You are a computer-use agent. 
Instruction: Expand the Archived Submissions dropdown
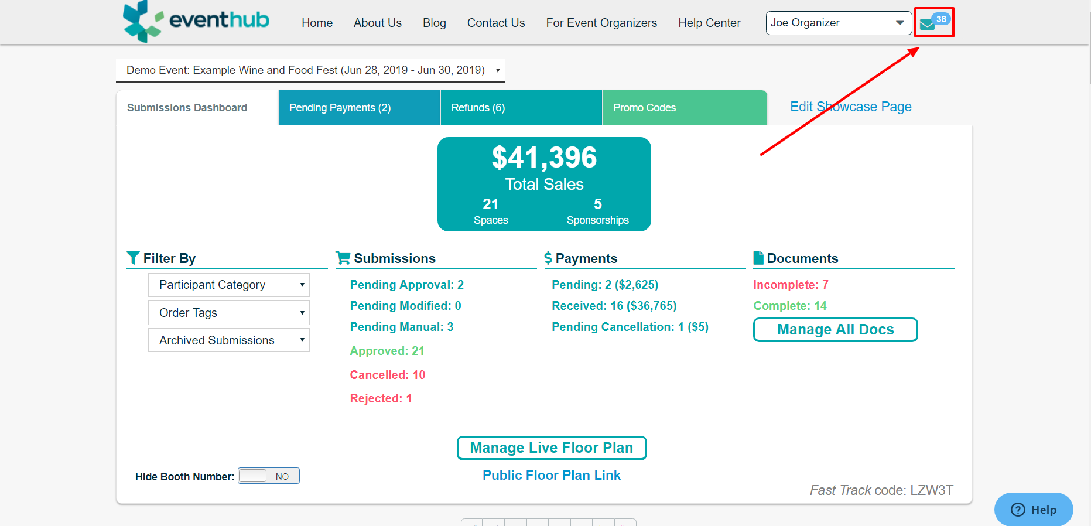[229, 340]
